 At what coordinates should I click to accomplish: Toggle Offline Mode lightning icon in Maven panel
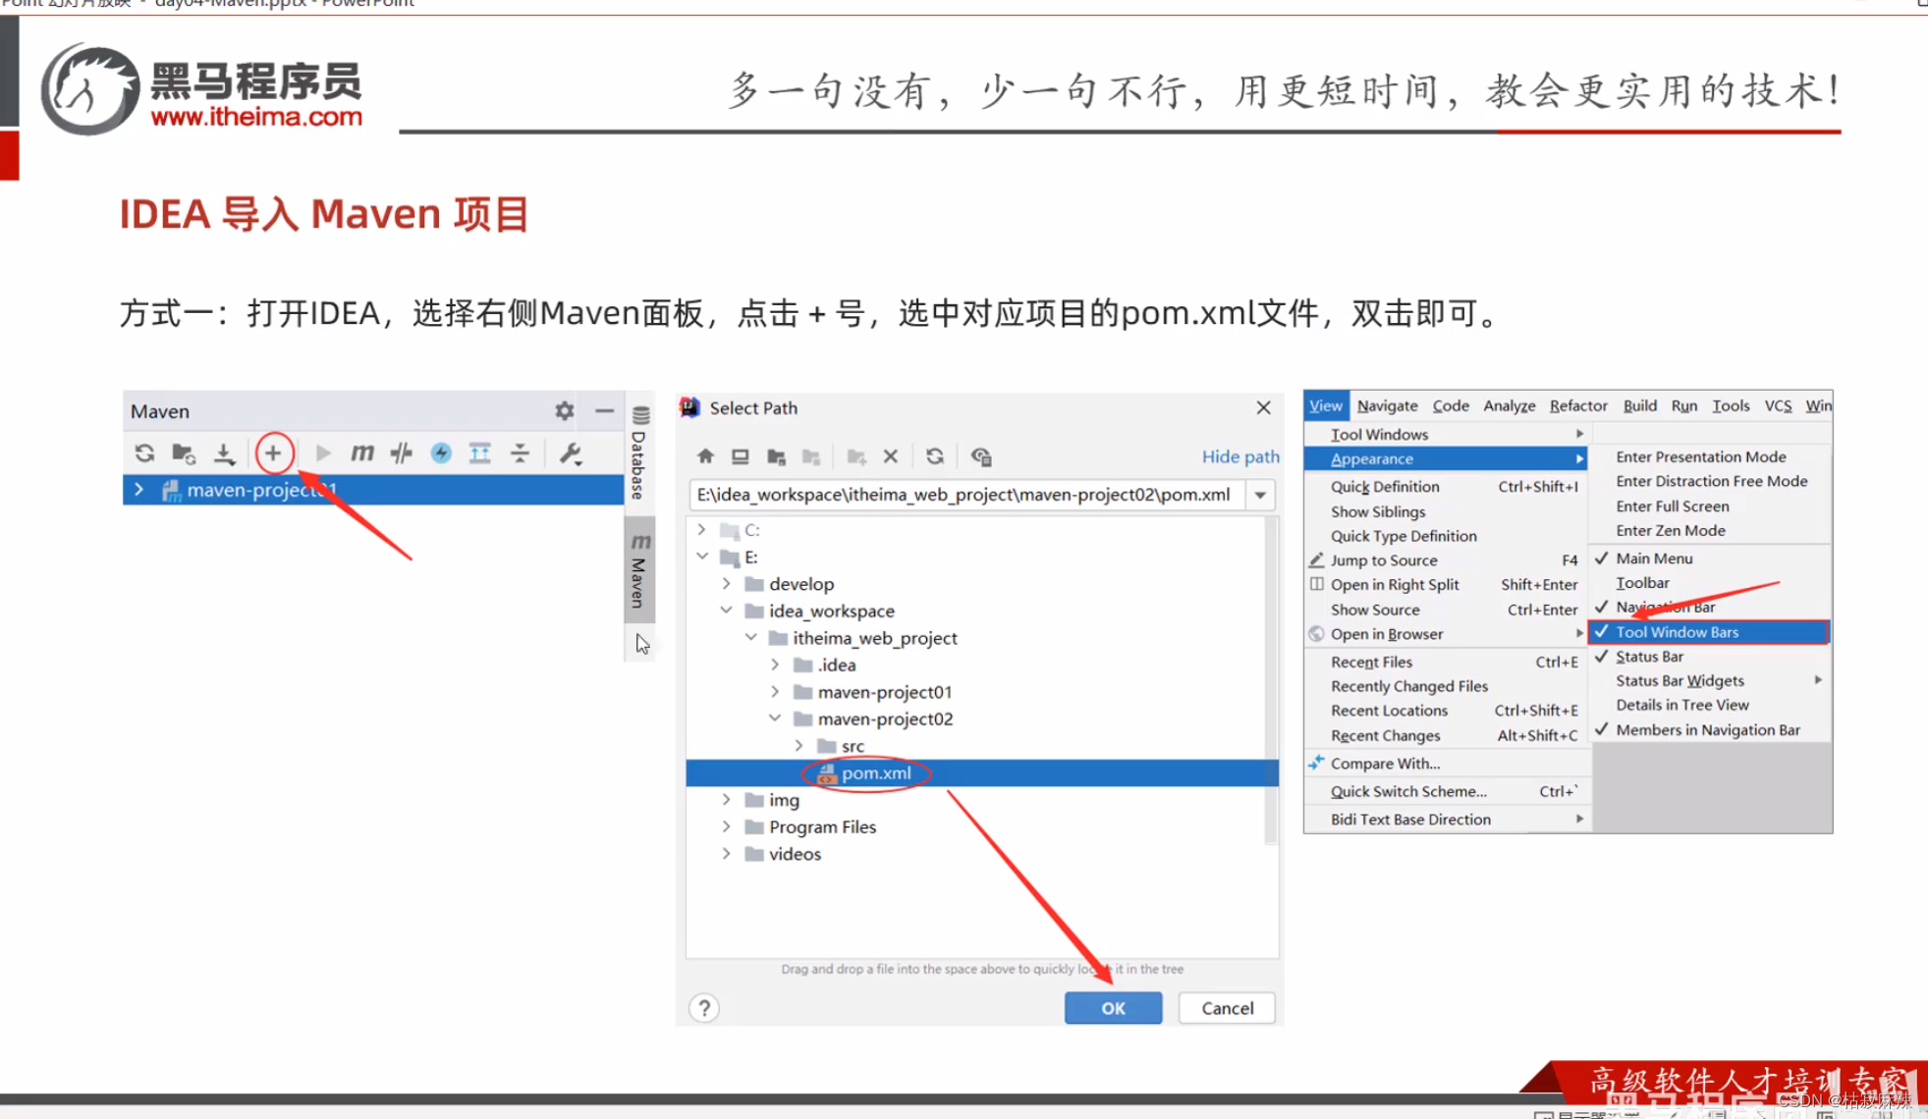(x=440, y=453)
